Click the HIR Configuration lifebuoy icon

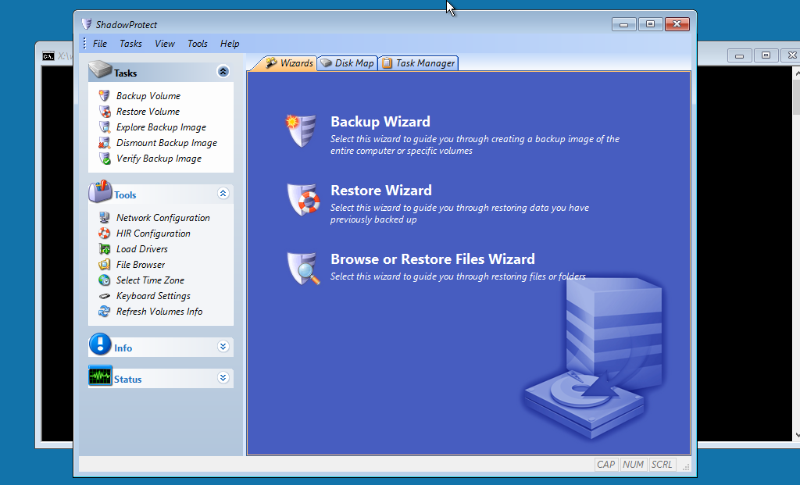click(x=104, y=234)
